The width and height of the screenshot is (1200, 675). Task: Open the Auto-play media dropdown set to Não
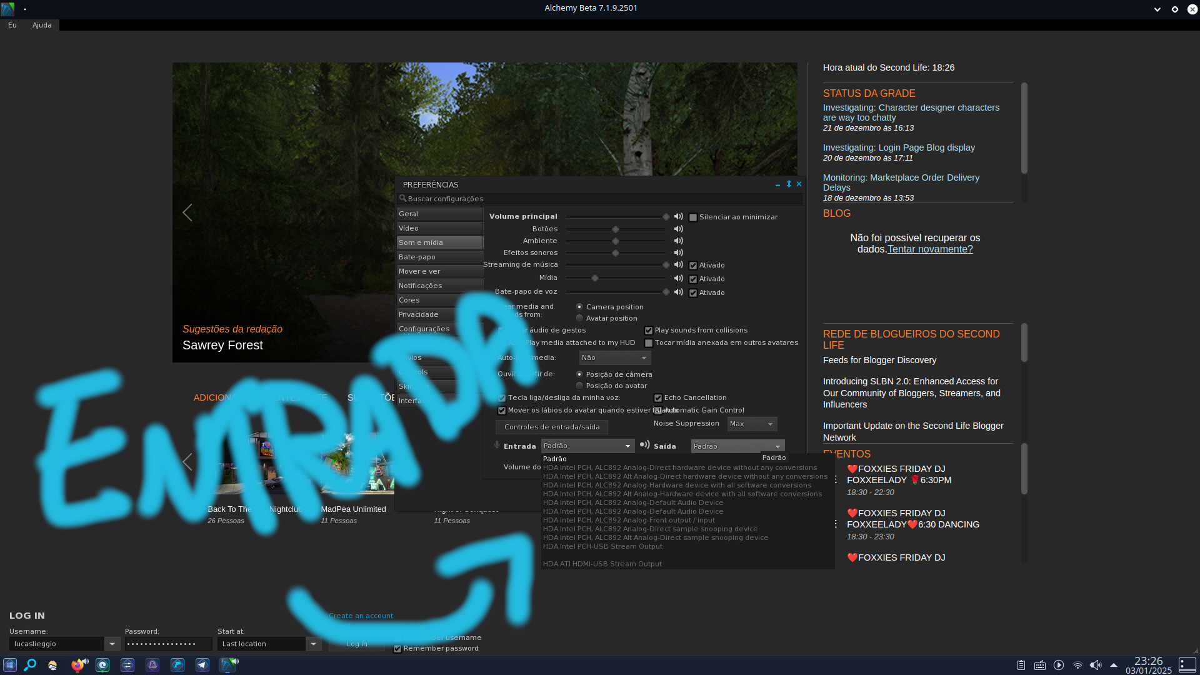(614, 357)
